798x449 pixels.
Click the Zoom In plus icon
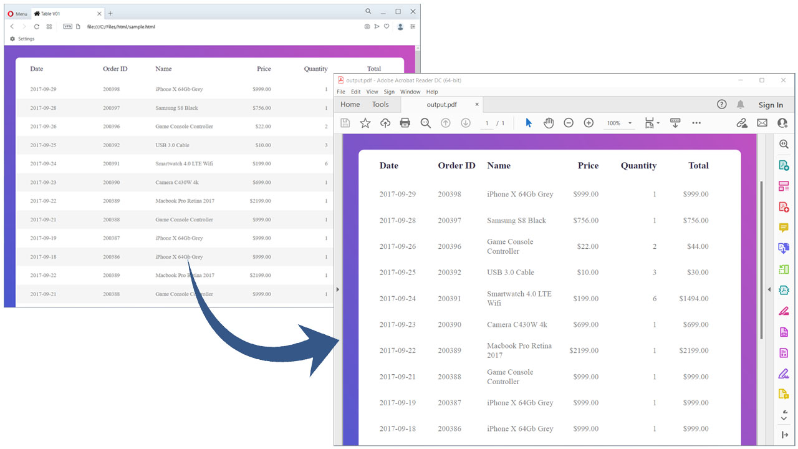tap(589, 123)
